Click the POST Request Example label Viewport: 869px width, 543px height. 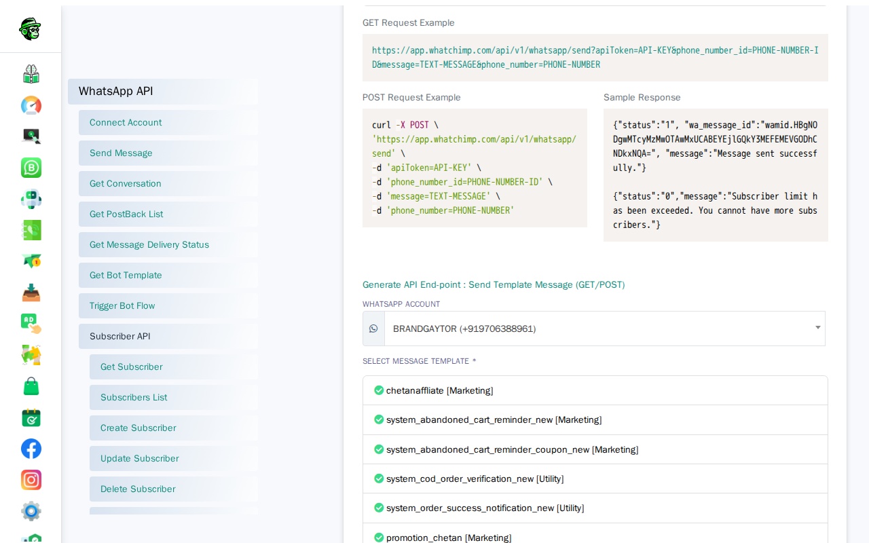coord(411,98)
